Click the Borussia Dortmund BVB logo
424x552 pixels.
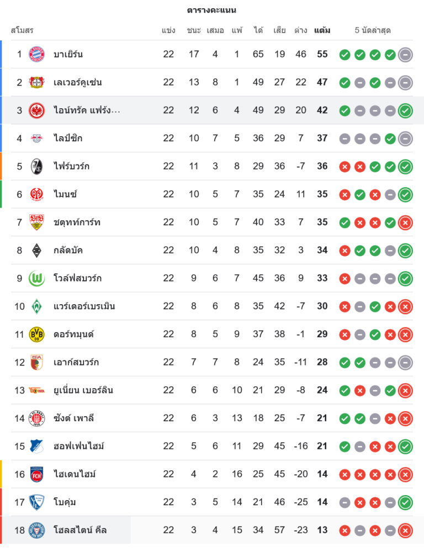pos(36,334)
